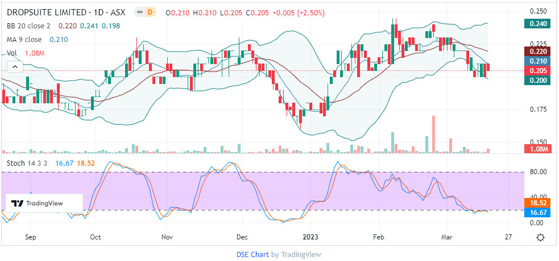Click the 0.220 BB basis price label
This screenshot has height=261, width=559.
pos(538,51)
